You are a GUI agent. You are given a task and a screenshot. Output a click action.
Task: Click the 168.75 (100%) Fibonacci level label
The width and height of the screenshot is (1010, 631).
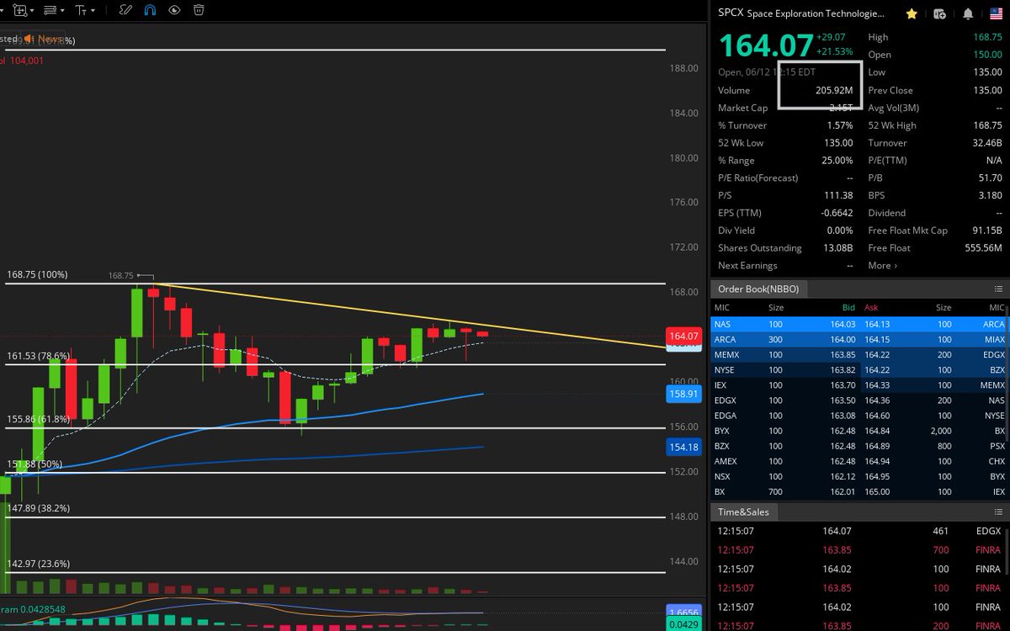(38, 275)
